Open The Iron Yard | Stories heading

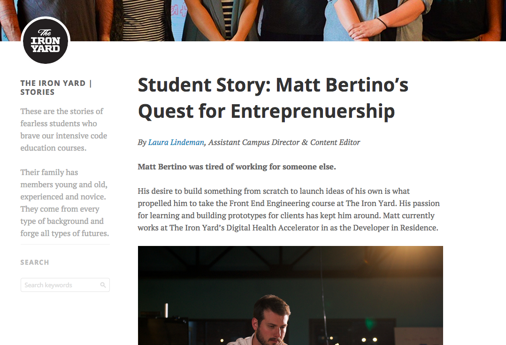click(x=56, y=88)
